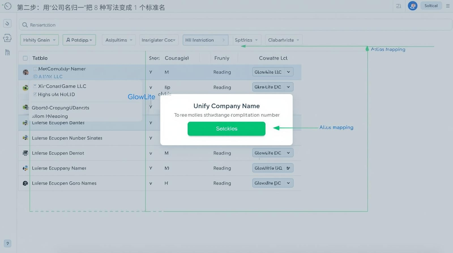The height and width of the screenshot is (253, 453).
Task: Toggle the XirConatGame LLC checkbox
Action: (x=35, y=86)
